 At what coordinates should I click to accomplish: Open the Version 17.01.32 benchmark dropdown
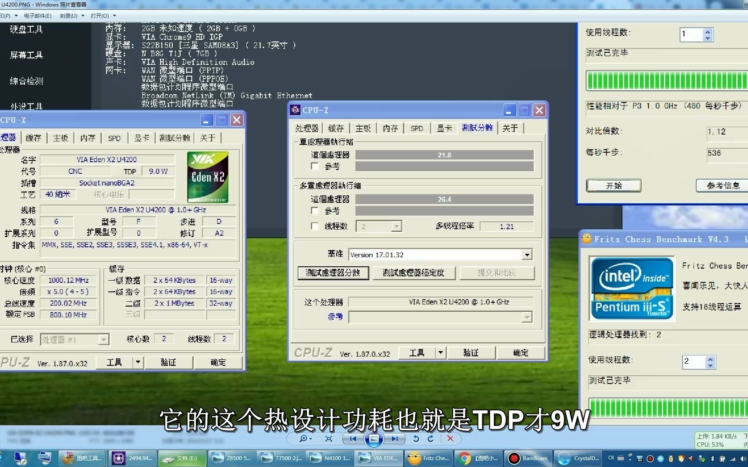click(526, 254)
